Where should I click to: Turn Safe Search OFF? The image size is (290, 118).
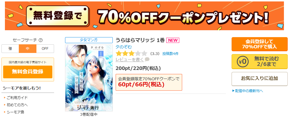click(45, 49)
